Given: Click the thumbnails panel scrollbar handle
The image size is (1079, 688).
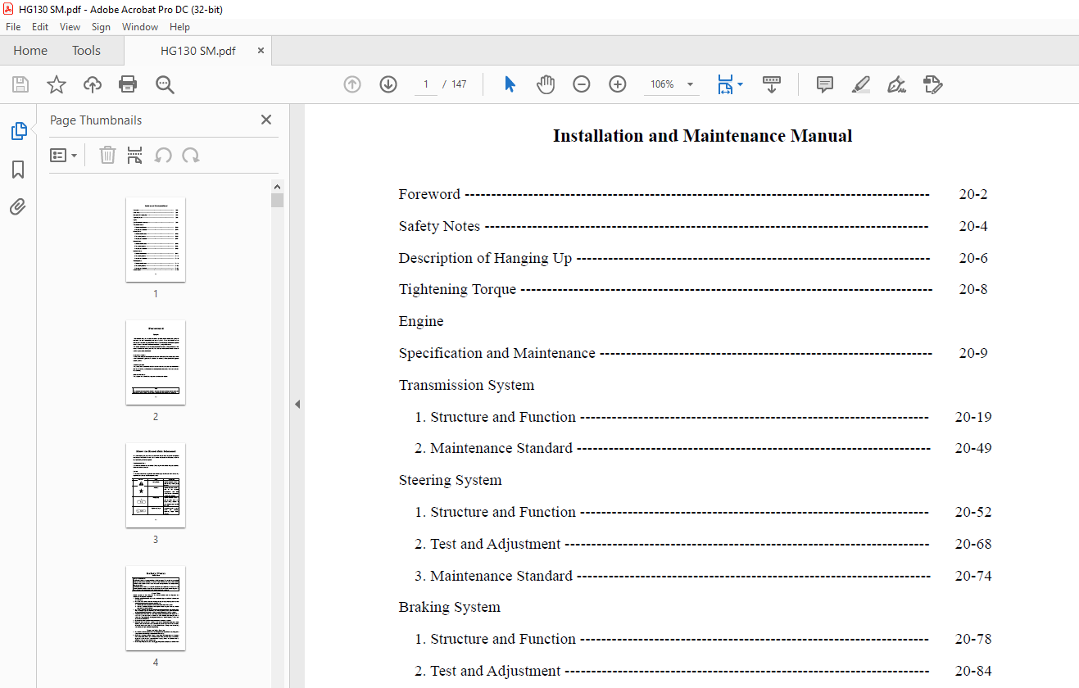Looking at the screenshot, I should click(278, 200).
